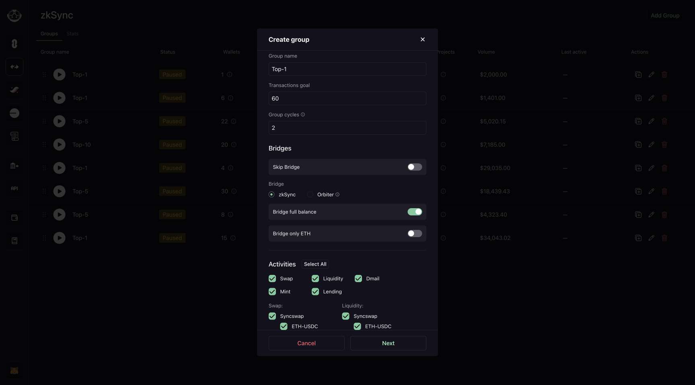Uncheck the Swap activity checkbox
695x385 pixels.
pyautogui.click(x=272, y=279)
